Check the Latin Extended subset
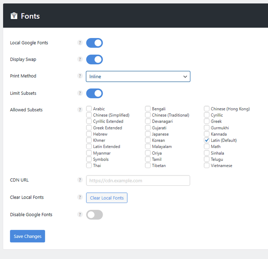Viewport: 268px width, 259px height. click(89, 146)
